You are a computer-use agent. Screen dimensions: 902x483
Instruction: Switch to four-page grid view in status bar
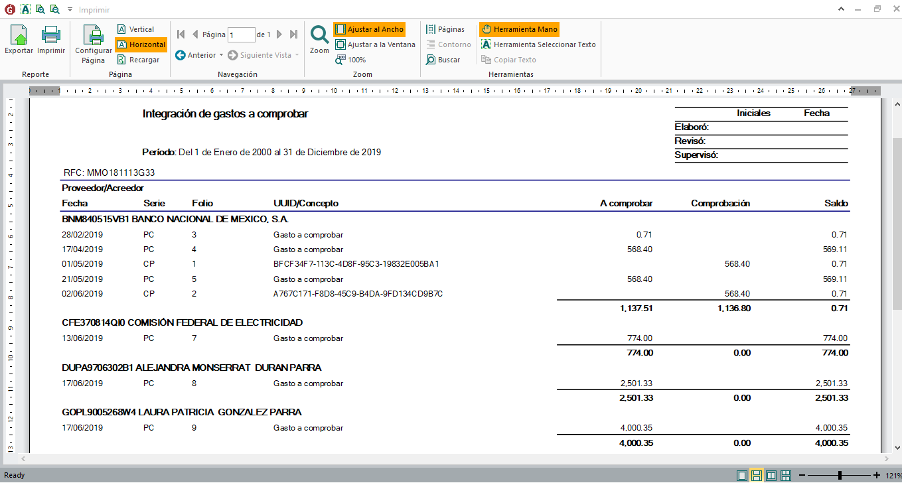pyautogui.click(x=786, y=475)
